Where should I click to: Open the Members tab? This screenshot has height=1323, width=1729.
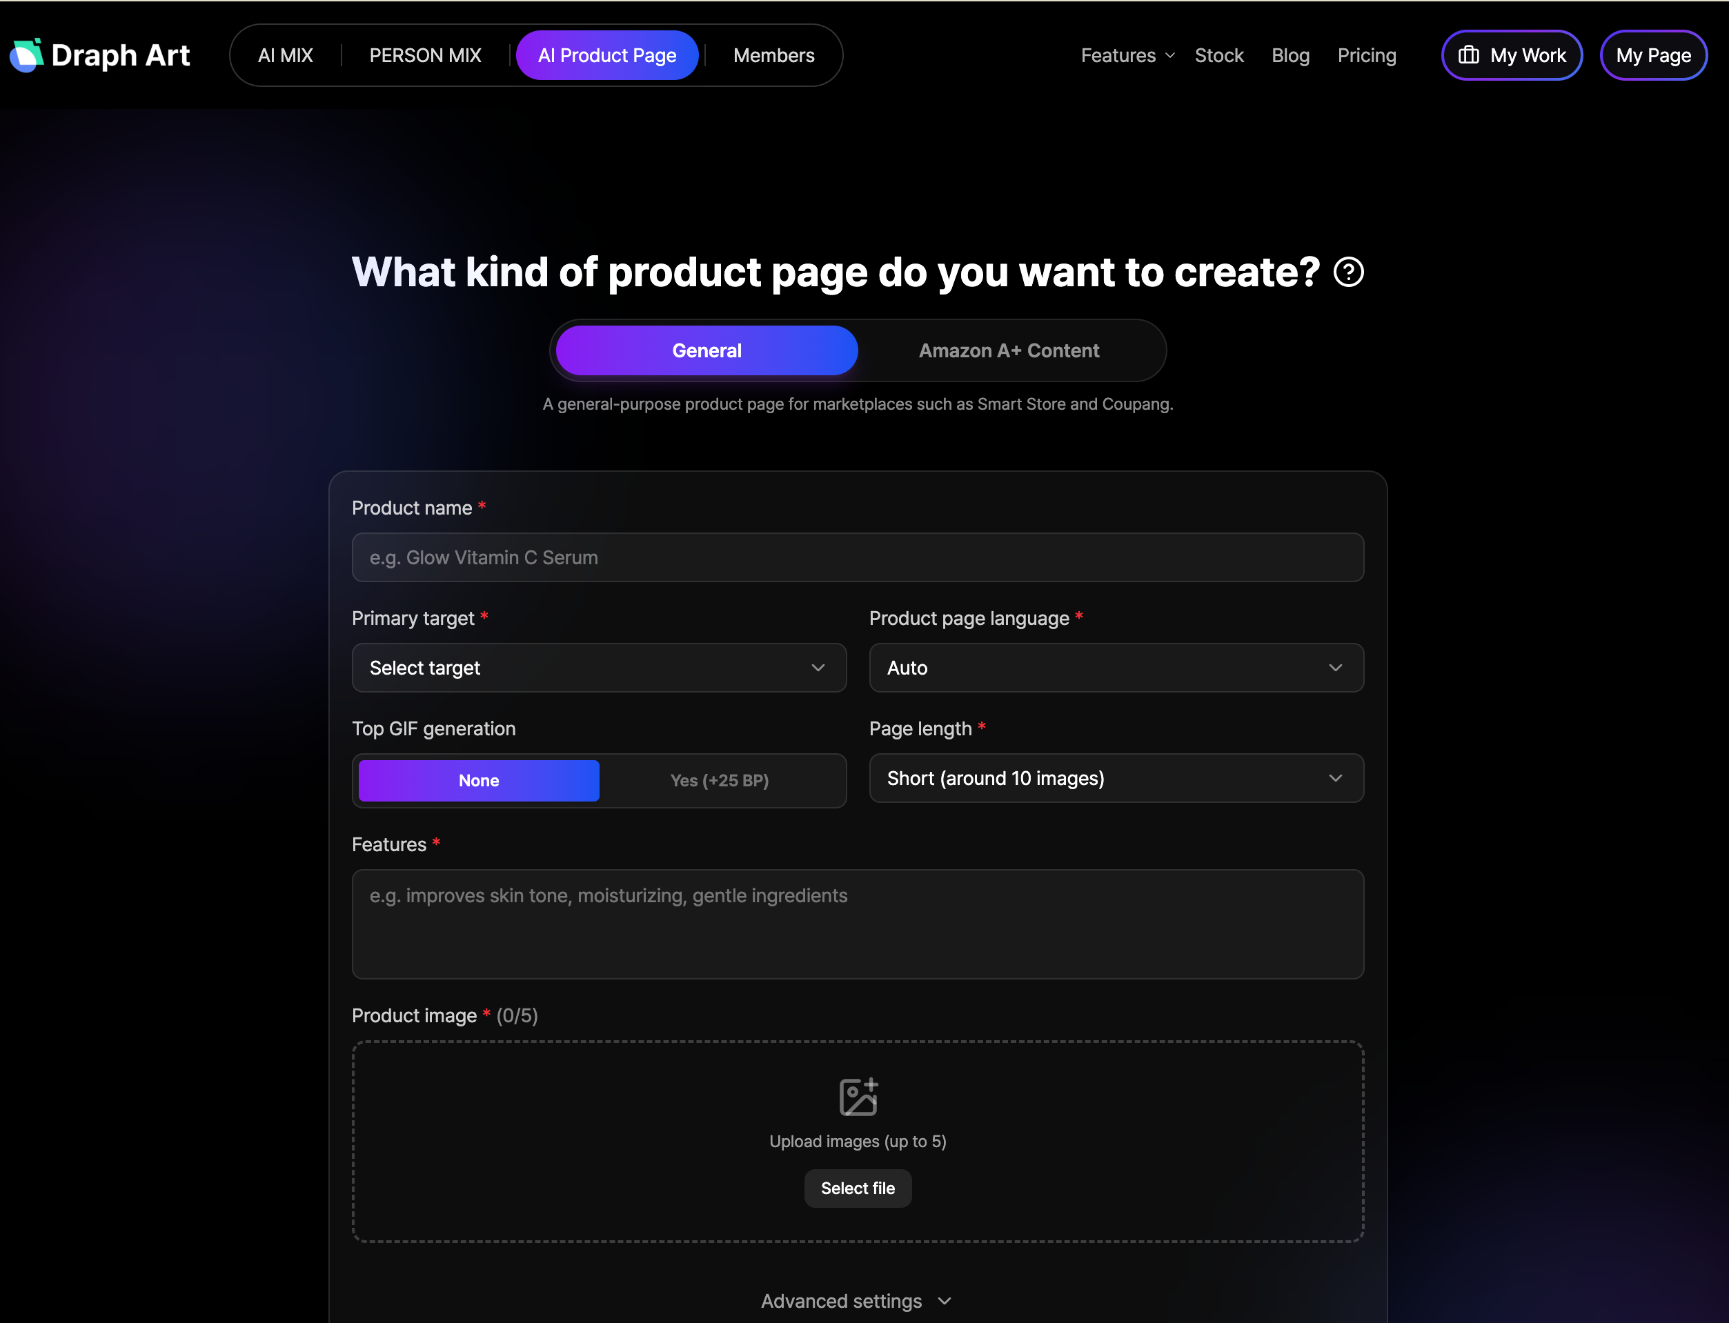coord(773,55)
